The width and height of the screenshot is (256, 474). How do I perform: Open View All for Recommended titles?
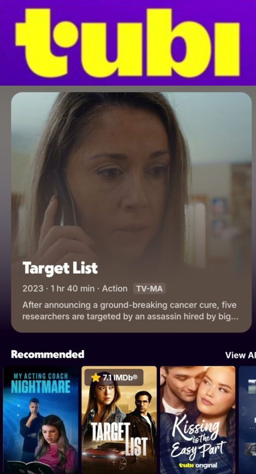coord(240,355)
